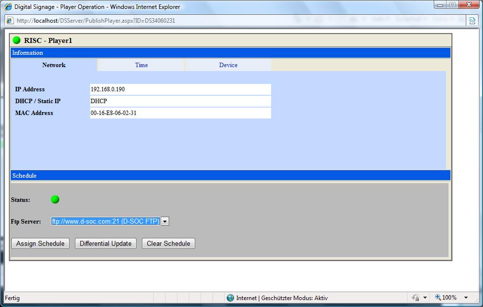
Task: Open the zoom level dropdown arrow
Action: click(x=466, y=298)
